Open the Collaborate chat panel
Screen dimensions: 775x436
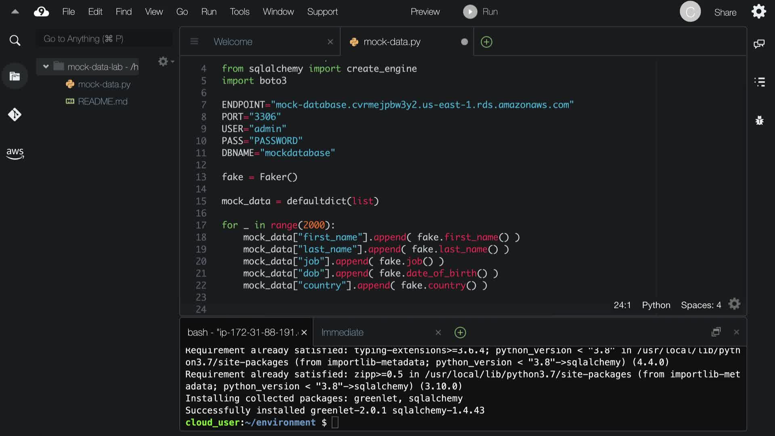(759, 44)
